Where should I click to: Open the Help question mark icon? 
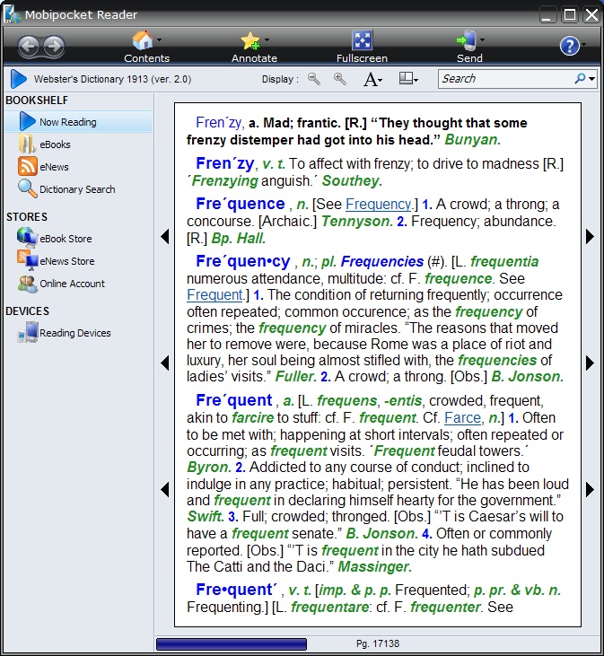(x=569, y=46)
